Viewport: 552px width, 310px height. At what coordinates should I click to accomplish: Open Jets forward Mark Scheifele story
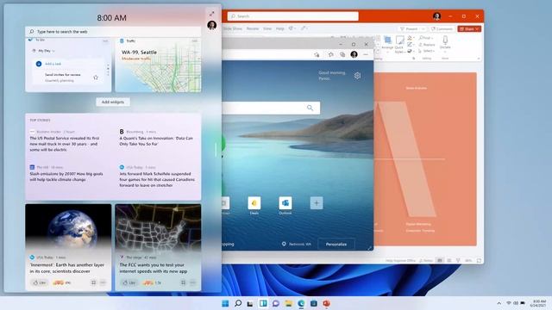157,179
